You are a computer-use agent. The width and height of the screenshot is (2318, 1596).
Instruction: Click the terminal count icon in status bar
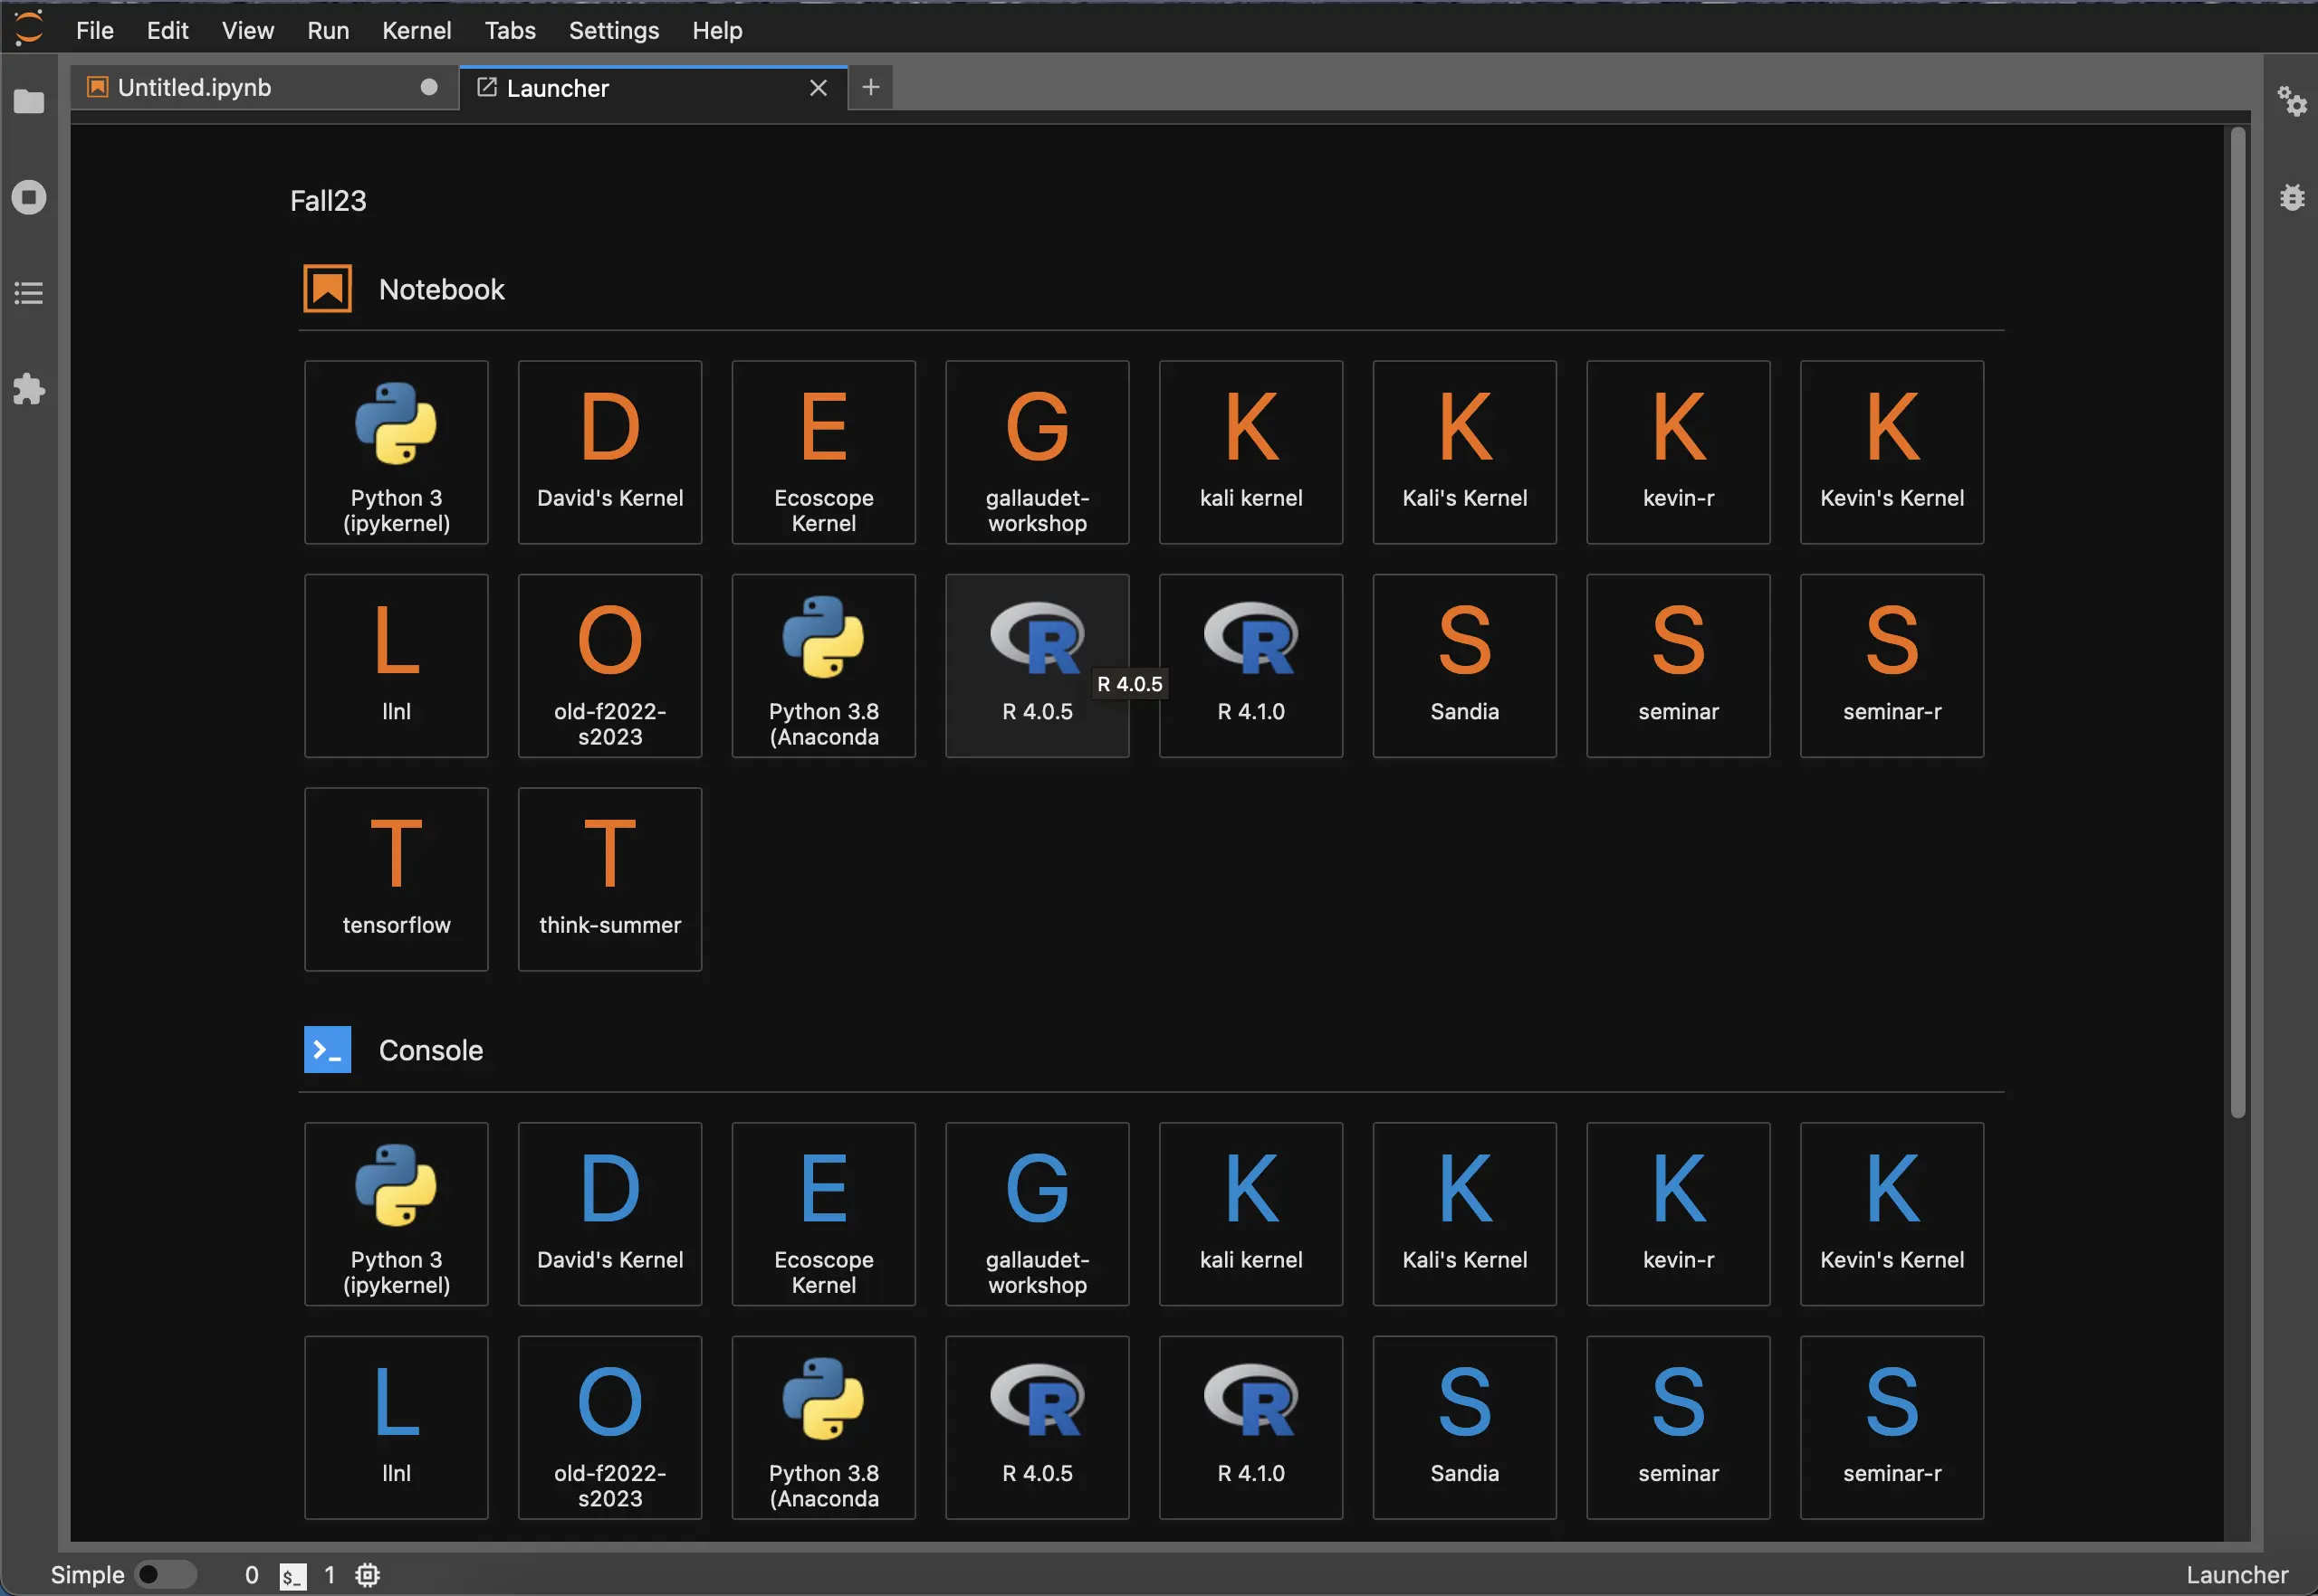(x=292, y=1576)
